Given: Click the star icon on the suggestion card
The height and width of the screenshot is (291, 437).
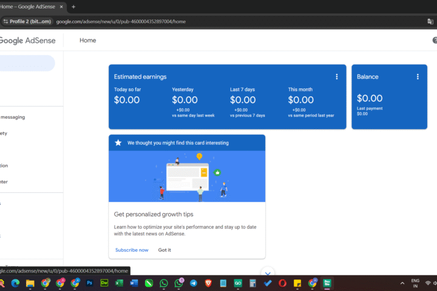Looking at the screenshot, I should pos(118,143).
